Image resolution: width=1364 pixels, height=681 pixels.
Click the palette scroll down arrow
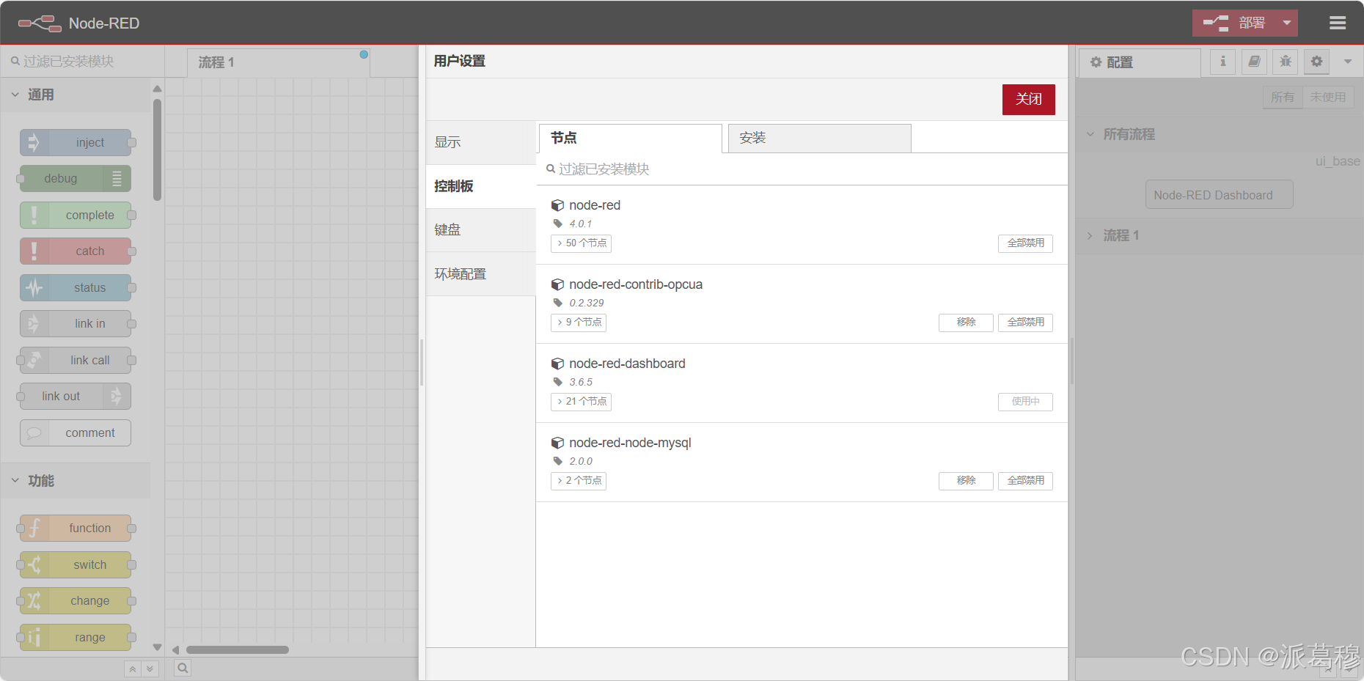coord(157,647)
